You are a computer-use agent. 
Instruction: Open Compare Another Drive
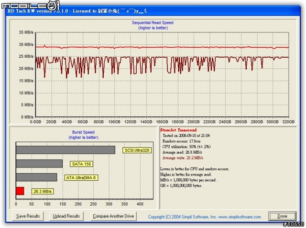pos(113,216)
